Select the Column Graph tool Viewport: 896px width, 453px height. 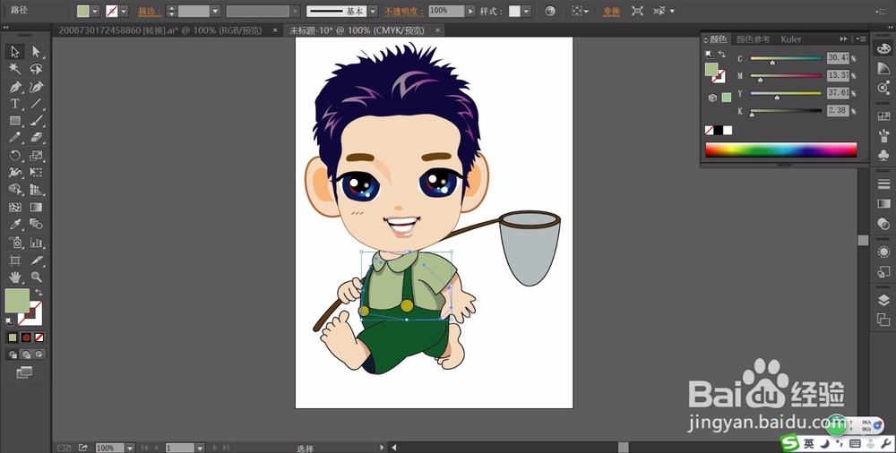coord(37,243)
